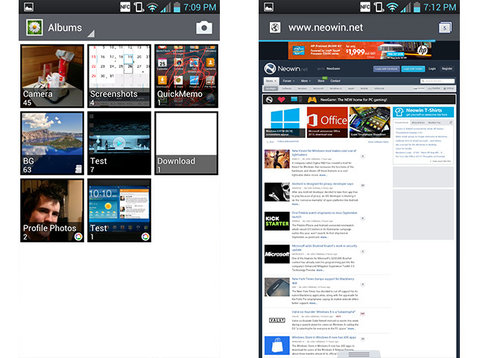This screenshot has width=477, height=358.
Task: Open the Test album containing 7 items
Action: coord(119,143)
